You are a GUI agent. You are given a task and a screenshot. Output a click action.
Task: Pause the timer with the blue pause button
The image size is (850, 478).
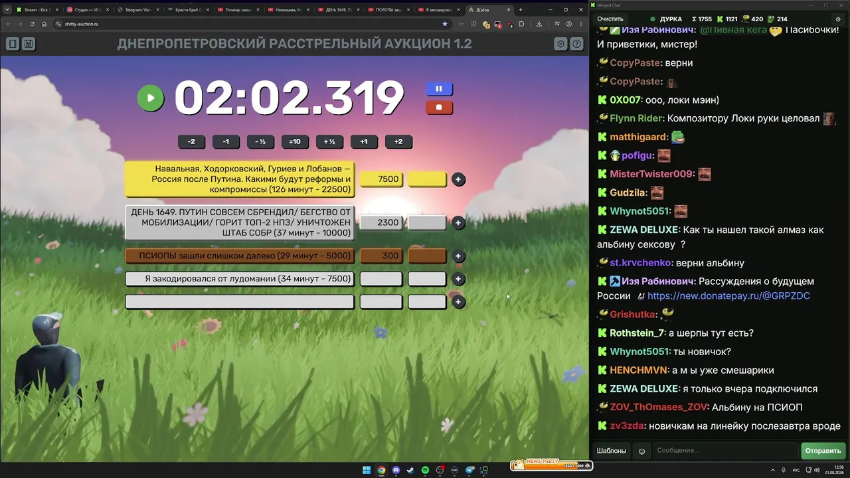point(439,88)
